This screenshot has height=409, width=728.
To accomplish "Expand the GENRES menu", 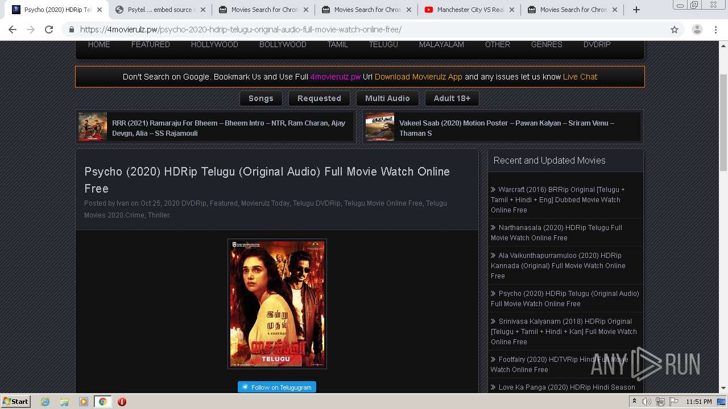I will click(547, 44).
